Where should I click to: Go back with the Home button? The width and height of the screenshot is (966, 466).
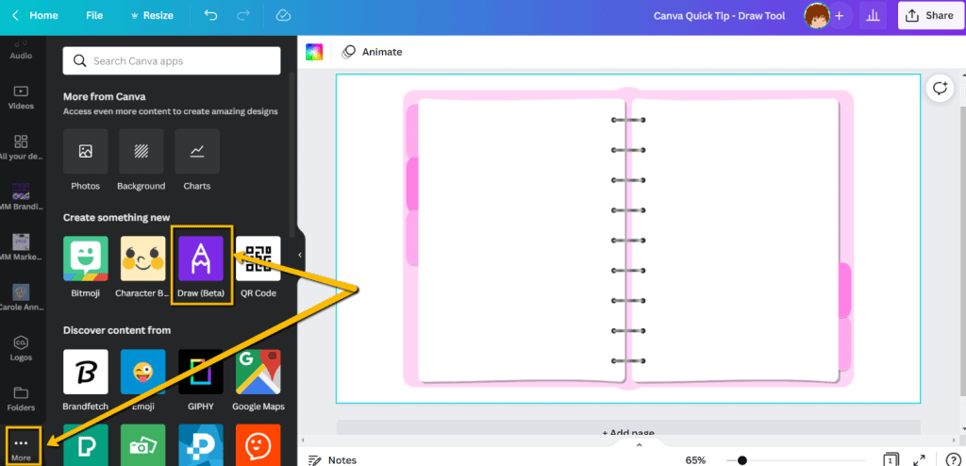(35, 15)
